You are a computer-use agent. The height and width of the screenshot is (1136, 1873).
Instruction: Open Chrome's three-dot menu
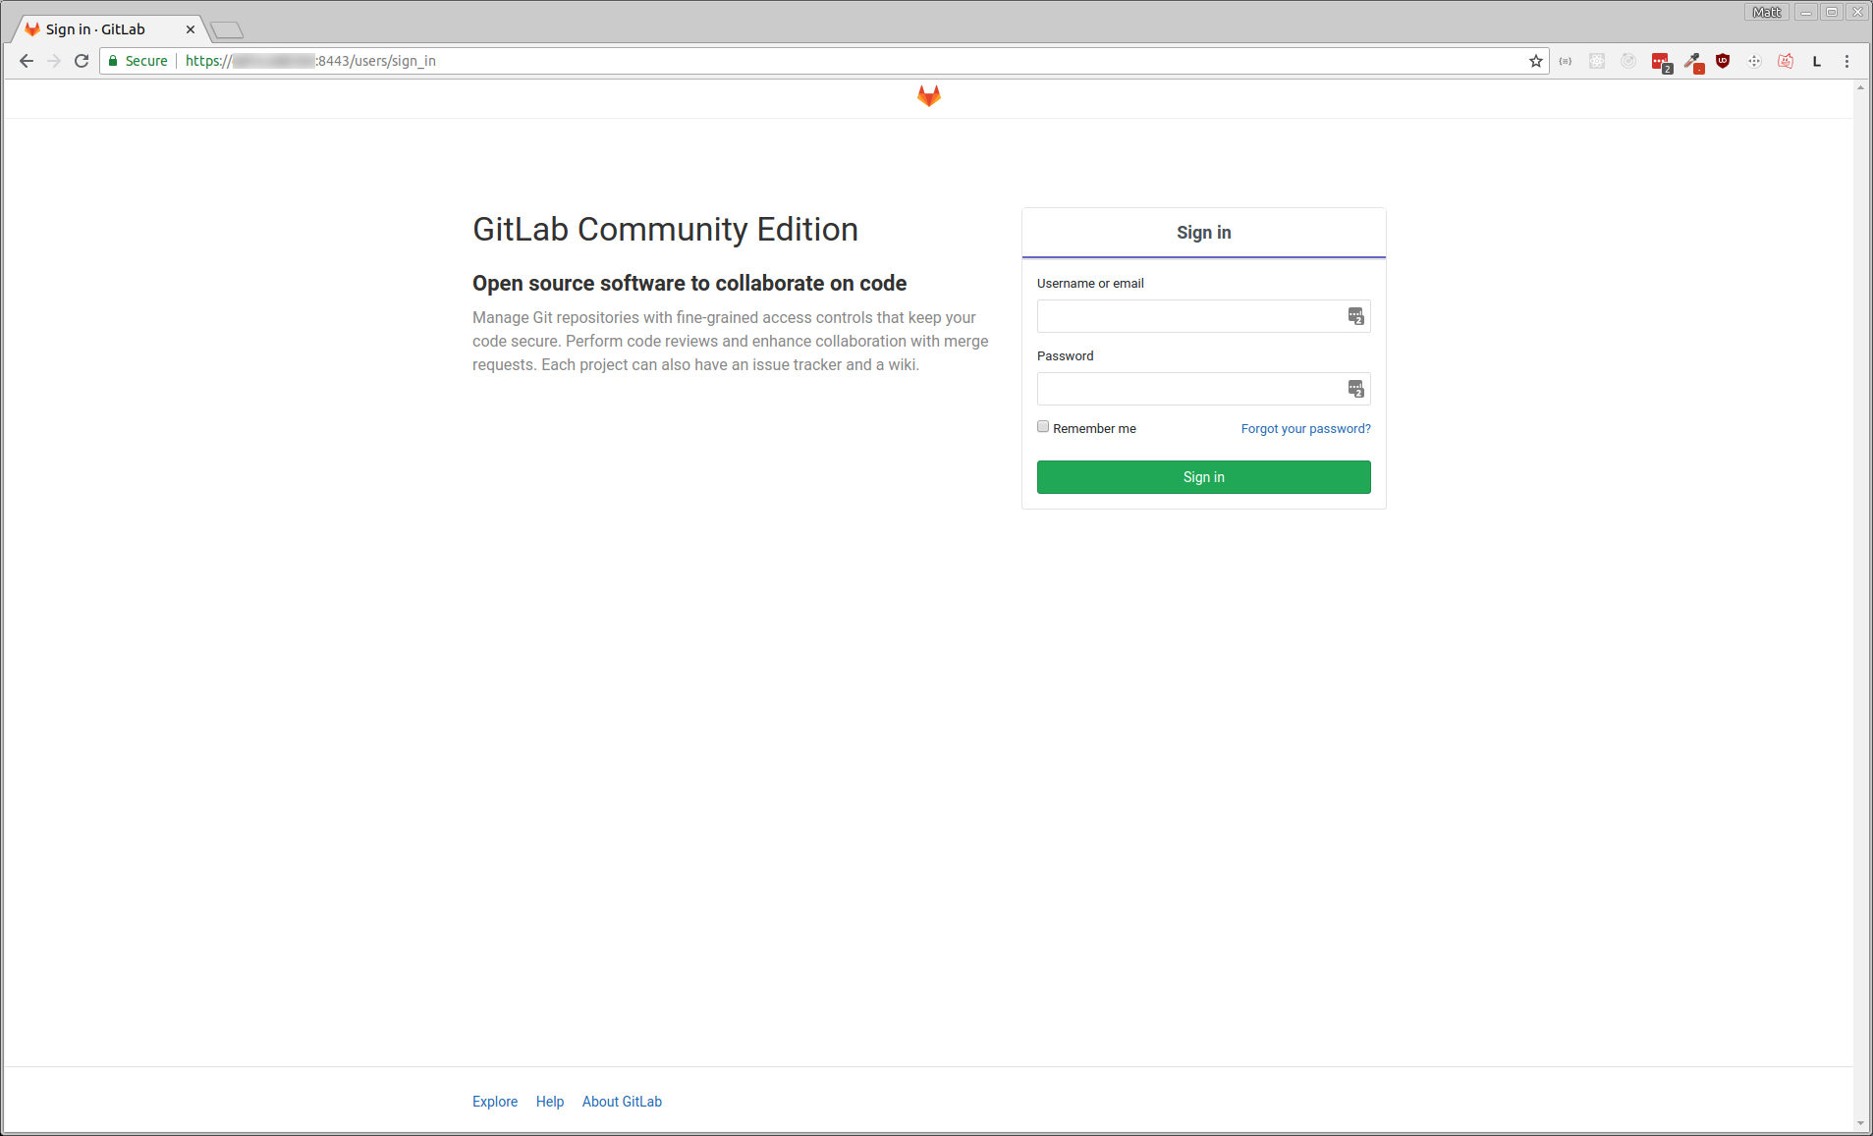click(x=1846, y=61)
